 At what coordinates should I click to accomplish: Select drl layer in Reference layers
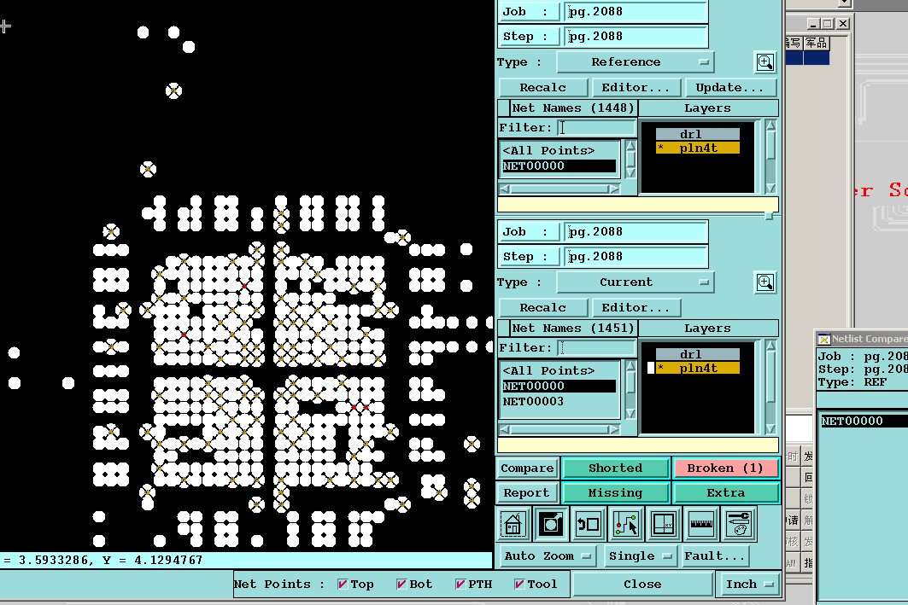pos(697,134)
